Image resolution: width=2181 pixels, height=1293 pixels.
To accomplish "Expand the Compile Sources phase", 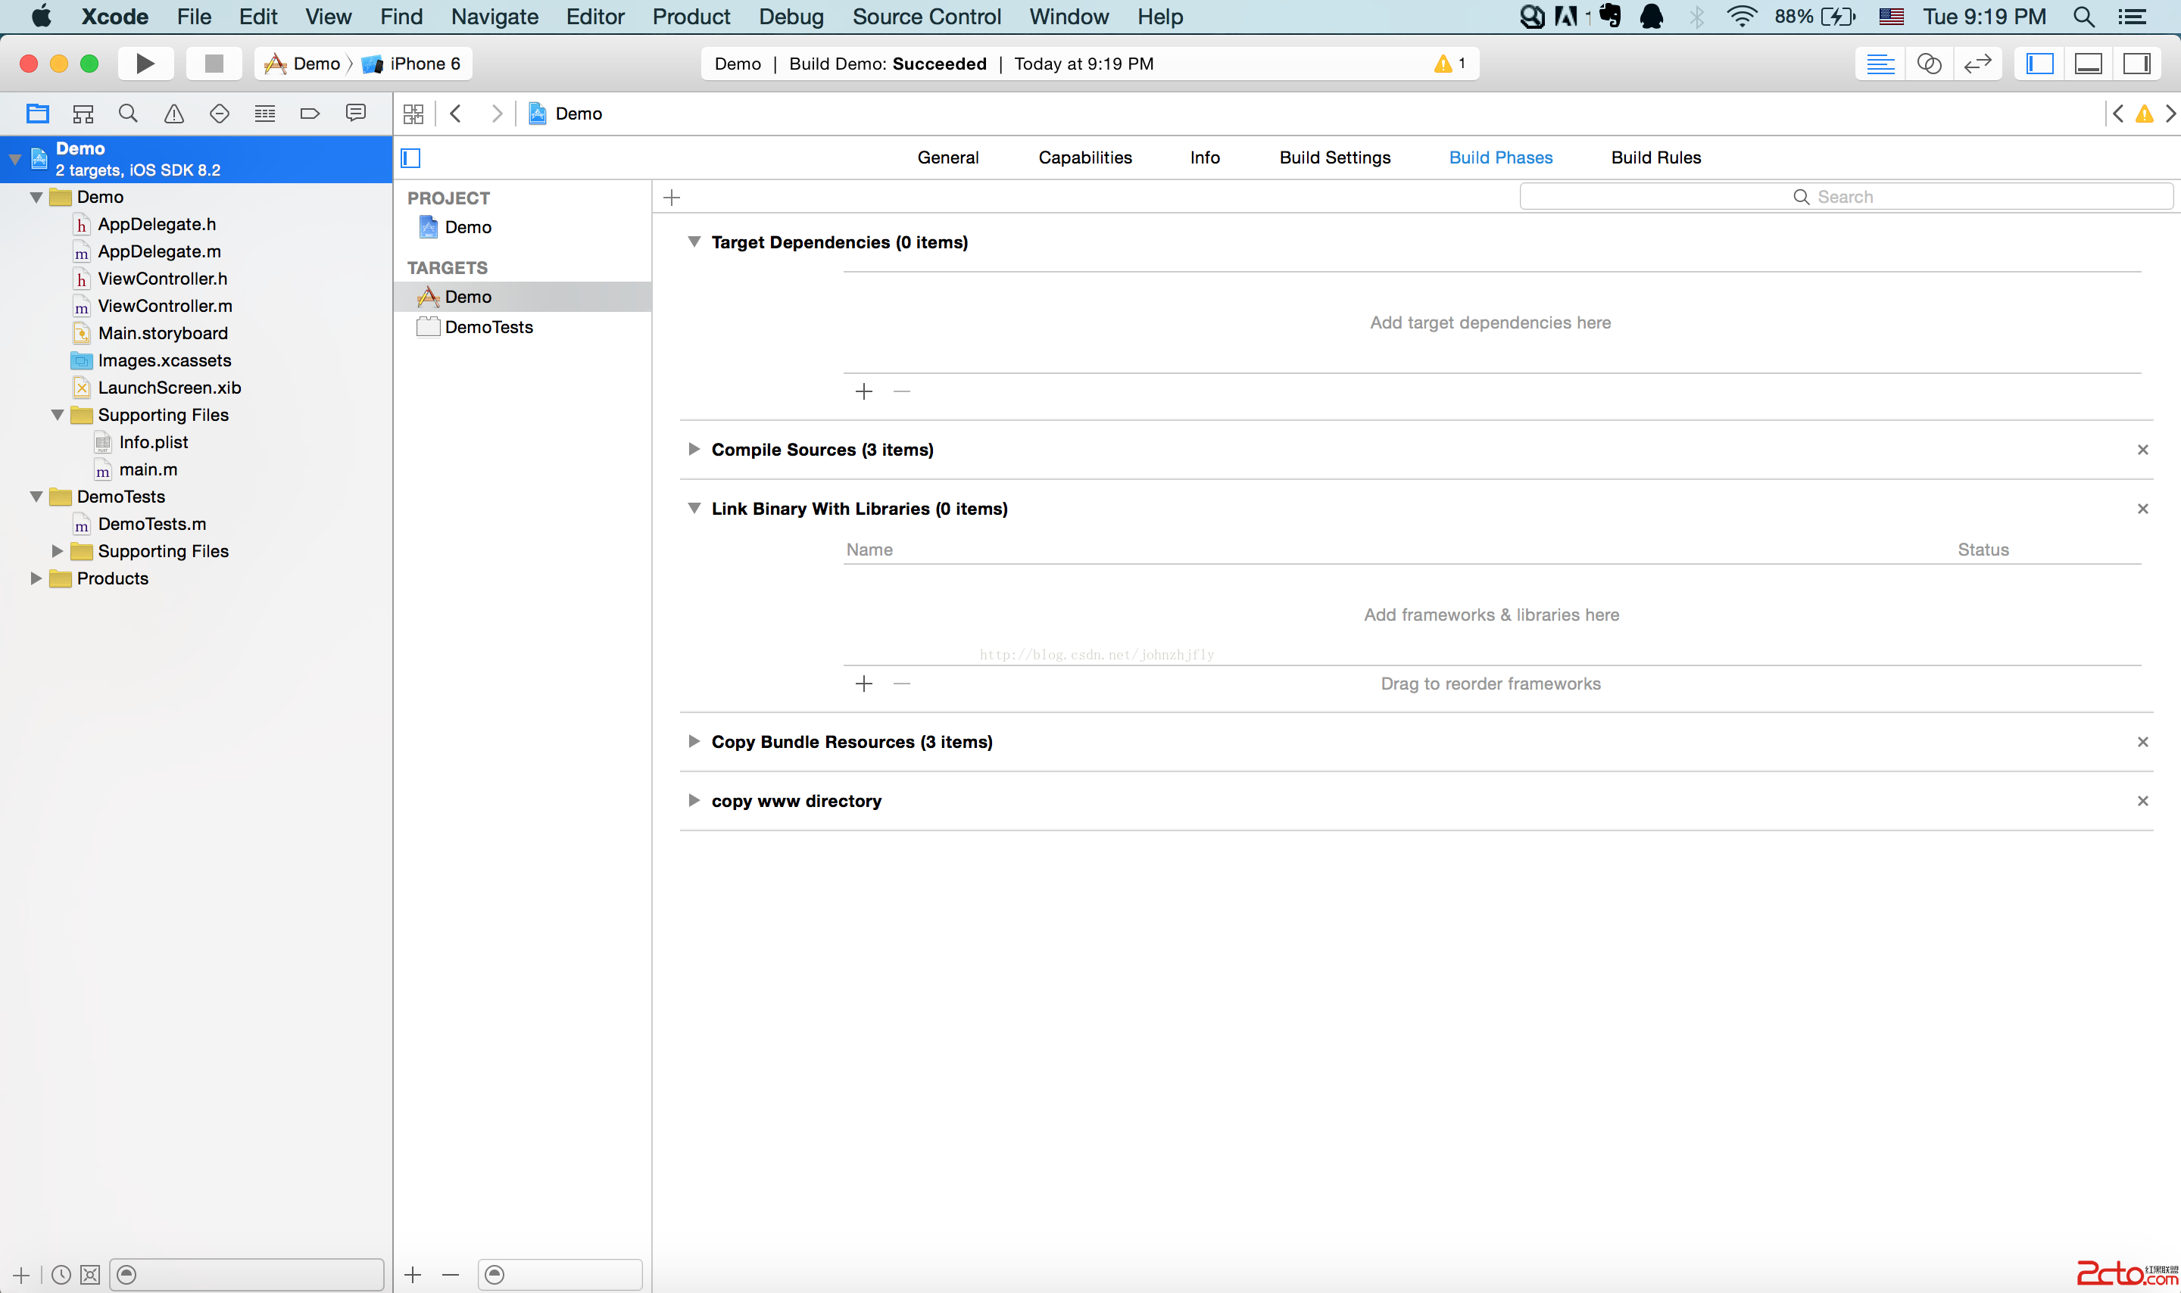I will pyautogui.click(x=694, y=450).
